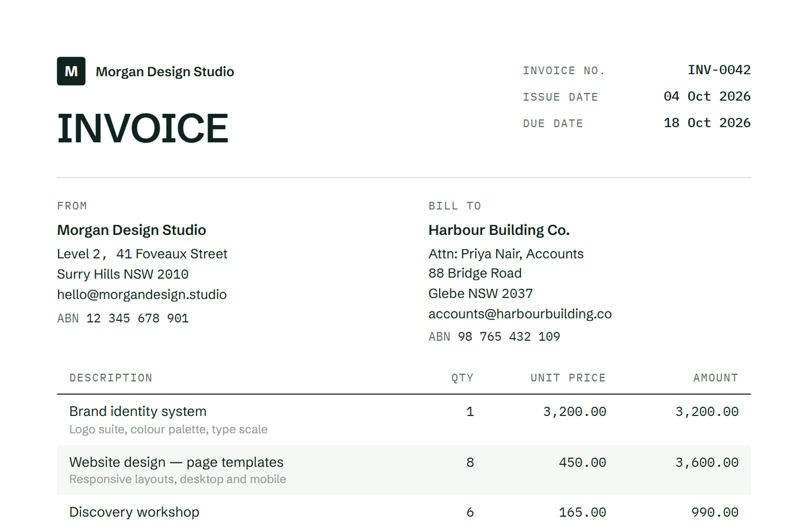Click 'Surry Hills NSW 2010' address line
808x525 pixels.
click(123, 274)
